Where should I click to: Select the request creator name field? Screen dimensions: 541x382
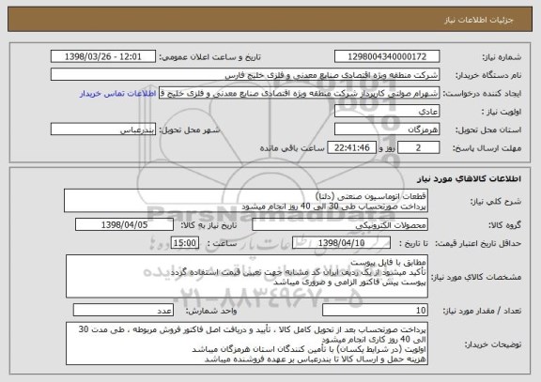(299, 93)
